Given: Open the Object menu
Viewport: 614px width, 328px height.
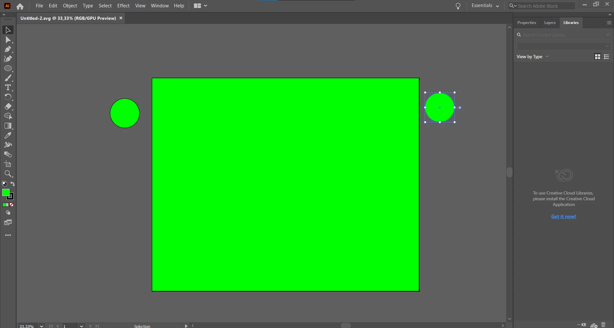Looking at the screenshot, I should [x=70, y=6].
